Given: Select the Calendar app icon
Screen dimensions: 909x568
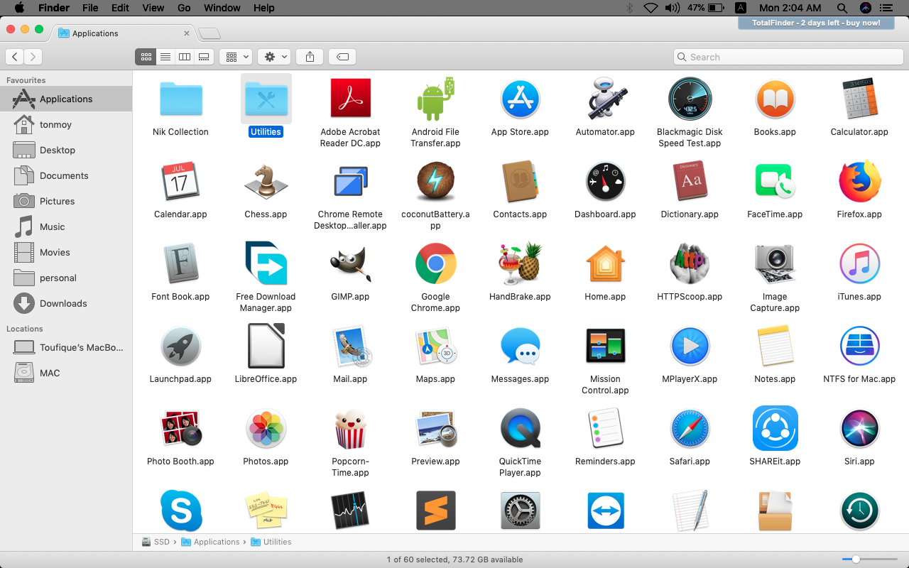Looking at the screenshot, I should tap(180, 181).
